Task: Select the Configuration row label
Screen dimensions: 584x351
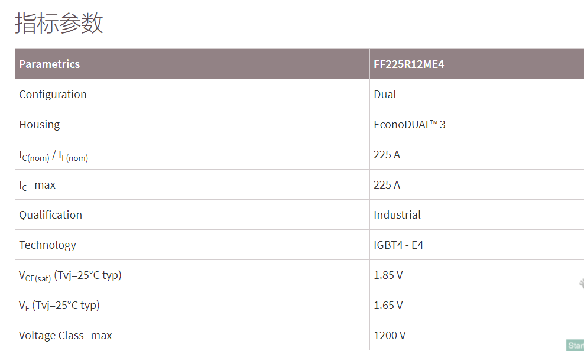Action: (x=53, y=95)
